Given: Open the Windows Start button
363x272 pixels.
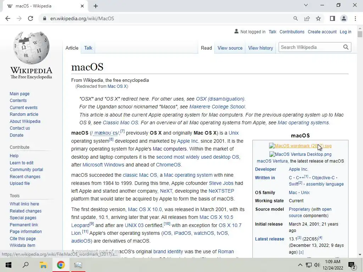Looking at the screenshot, I should [x=9, y=265].
